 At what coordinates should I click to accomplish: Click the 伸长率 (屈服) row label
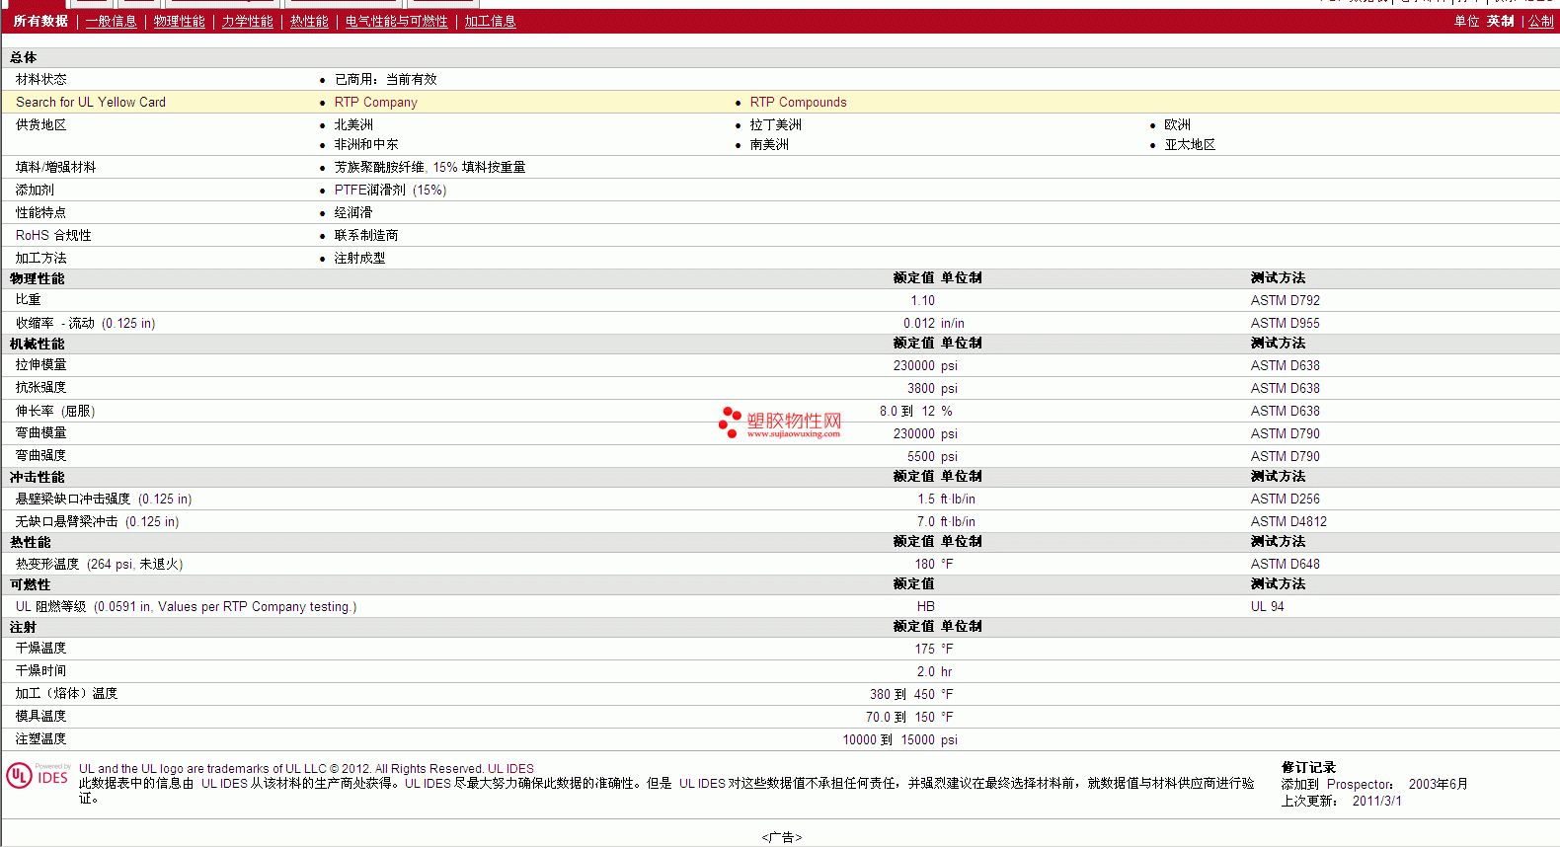coord(55,411)
